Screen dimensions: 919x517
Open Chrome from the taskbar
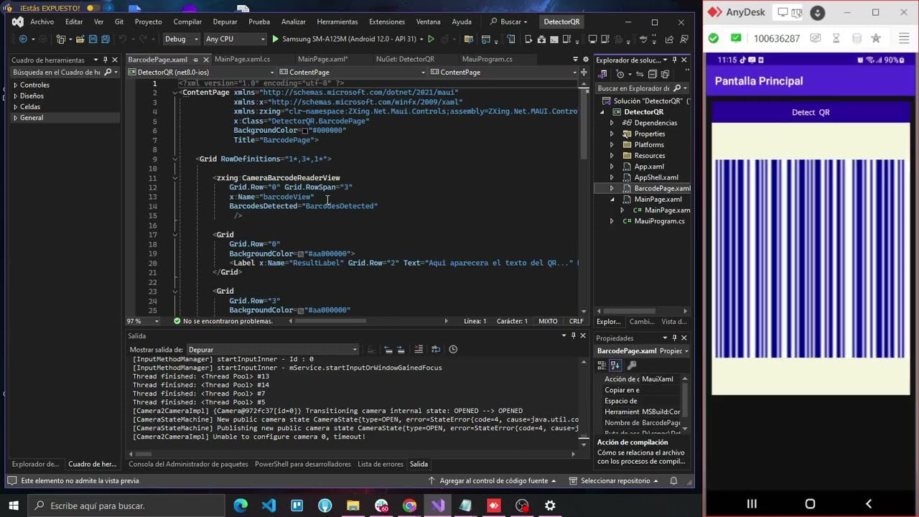409,506
